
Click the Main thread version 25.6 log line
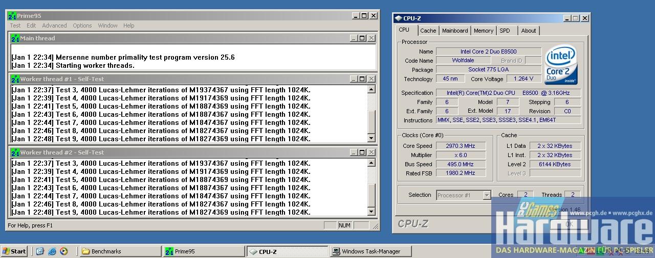[123, 57]
